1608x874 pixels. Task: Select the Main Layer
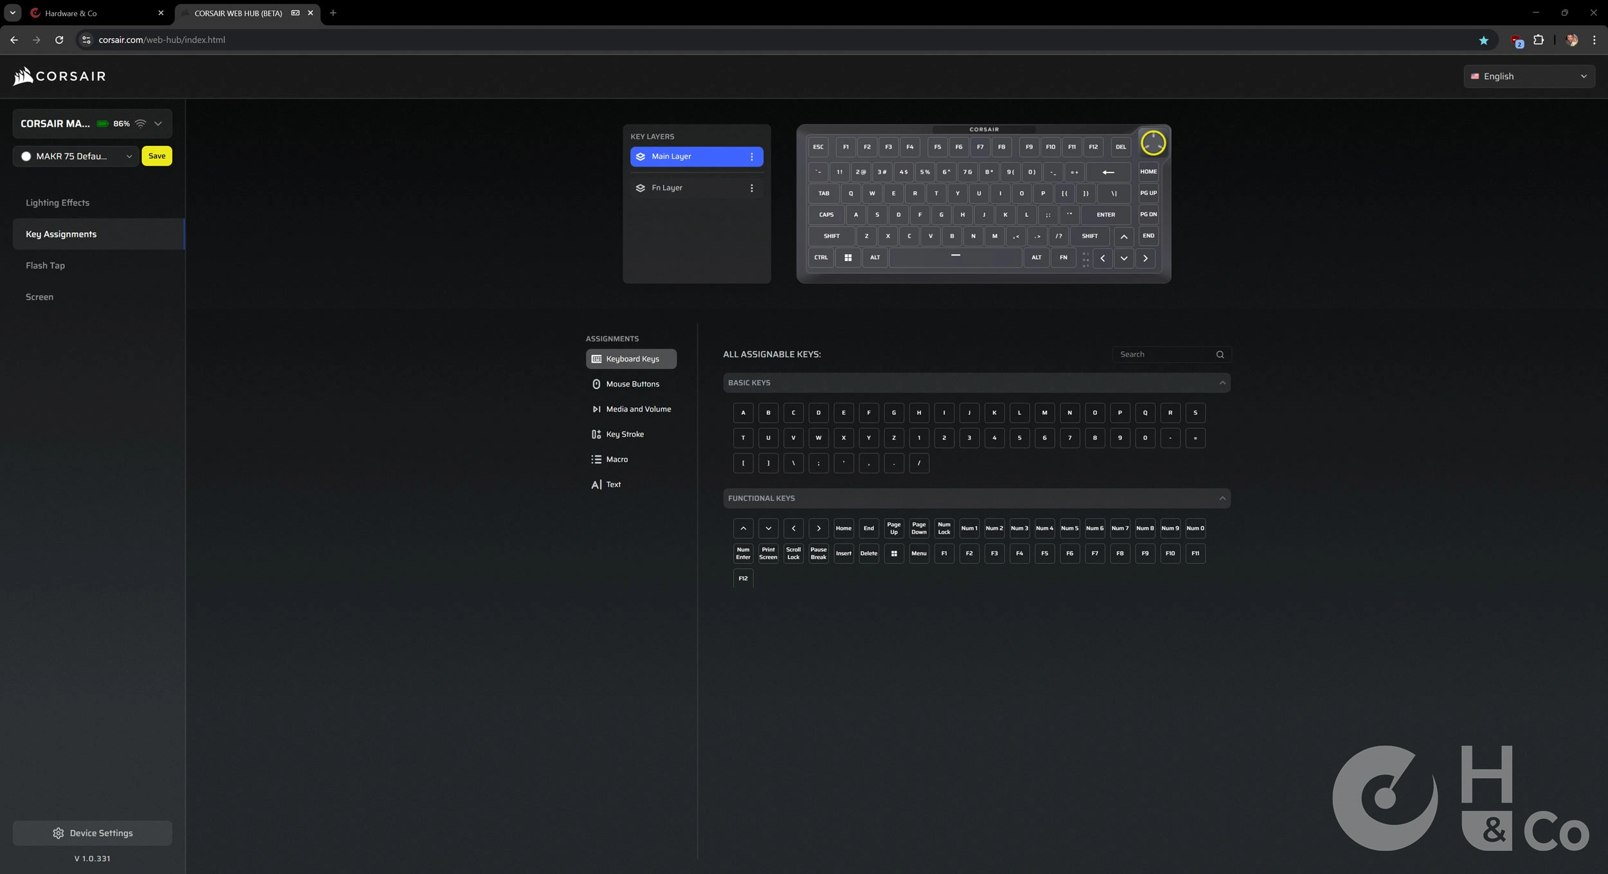pyautogui.click(x=697, y=157)
